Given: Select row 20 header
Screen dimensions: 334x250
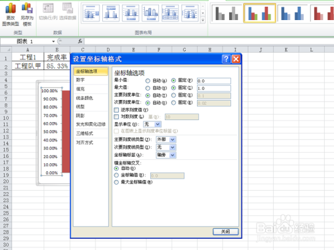Looking at the screenshot, I should (6, 181).
